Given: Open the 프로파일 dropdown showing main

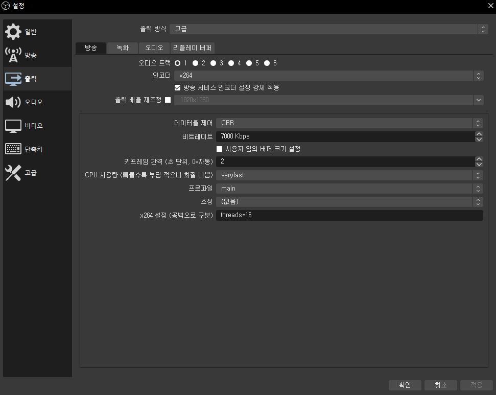Looking at the screenshot, I should [x=349, y=189].
